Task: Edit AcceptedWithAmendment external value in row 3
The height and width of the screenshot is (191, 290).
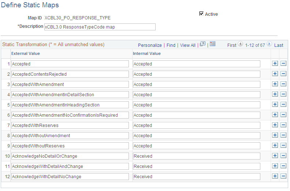Action: click(x=70, y=85)
